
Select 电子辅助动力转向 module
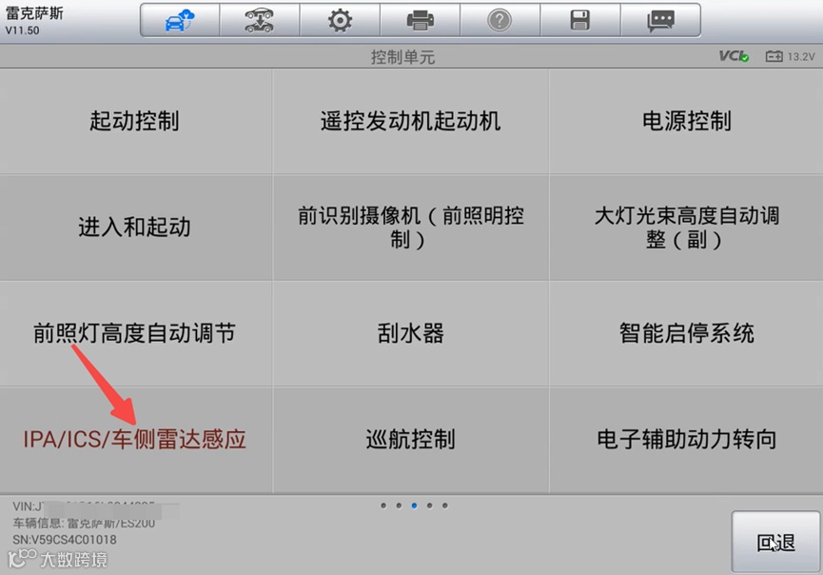tap(686, 440)
